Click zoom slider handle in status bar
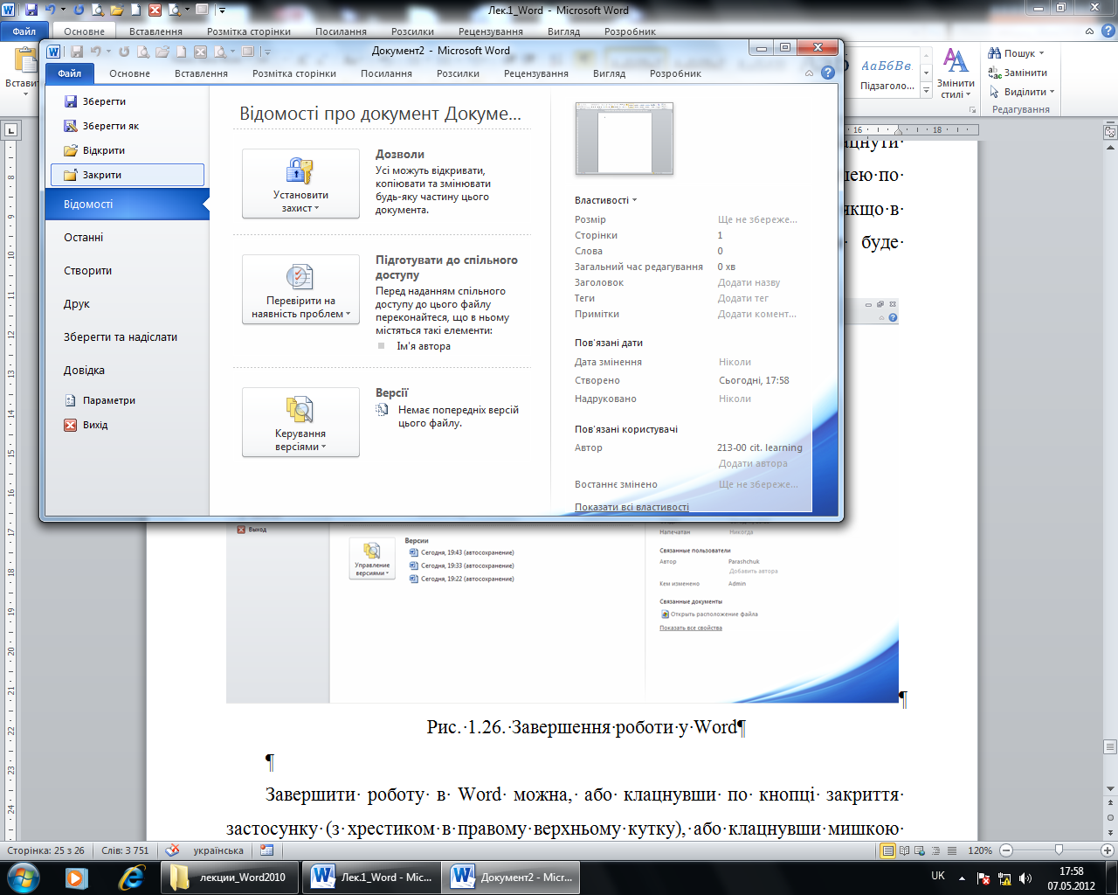 pyautogui.click(x=1059, y=850)
